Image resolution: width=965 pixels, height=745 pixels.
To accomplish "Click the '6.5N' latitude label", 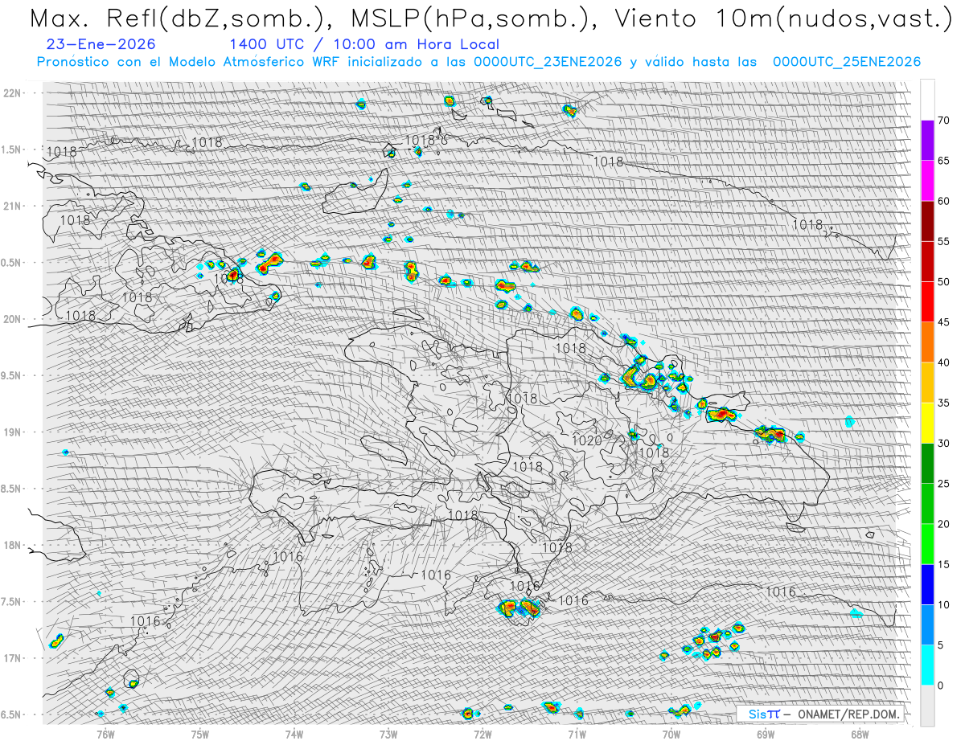I will tap(12, 714).
